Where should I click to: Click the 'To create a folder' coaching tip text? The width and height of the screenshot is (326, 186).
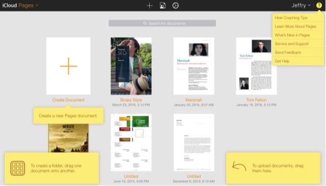point(56,168)
